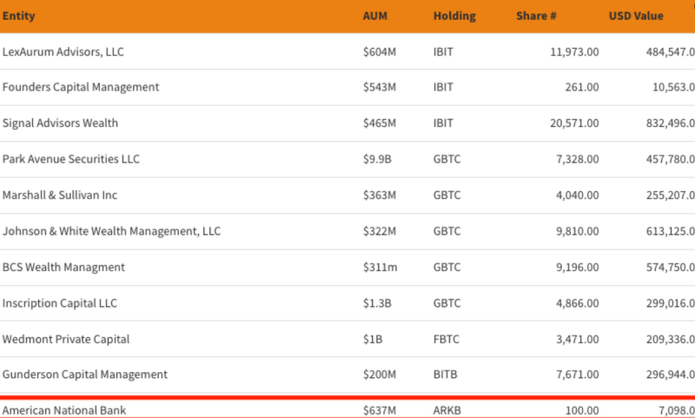The height and width of the screenshot is (418, 695).
Task: Click share count 11,973.00
Action: (x=574, y=52)
